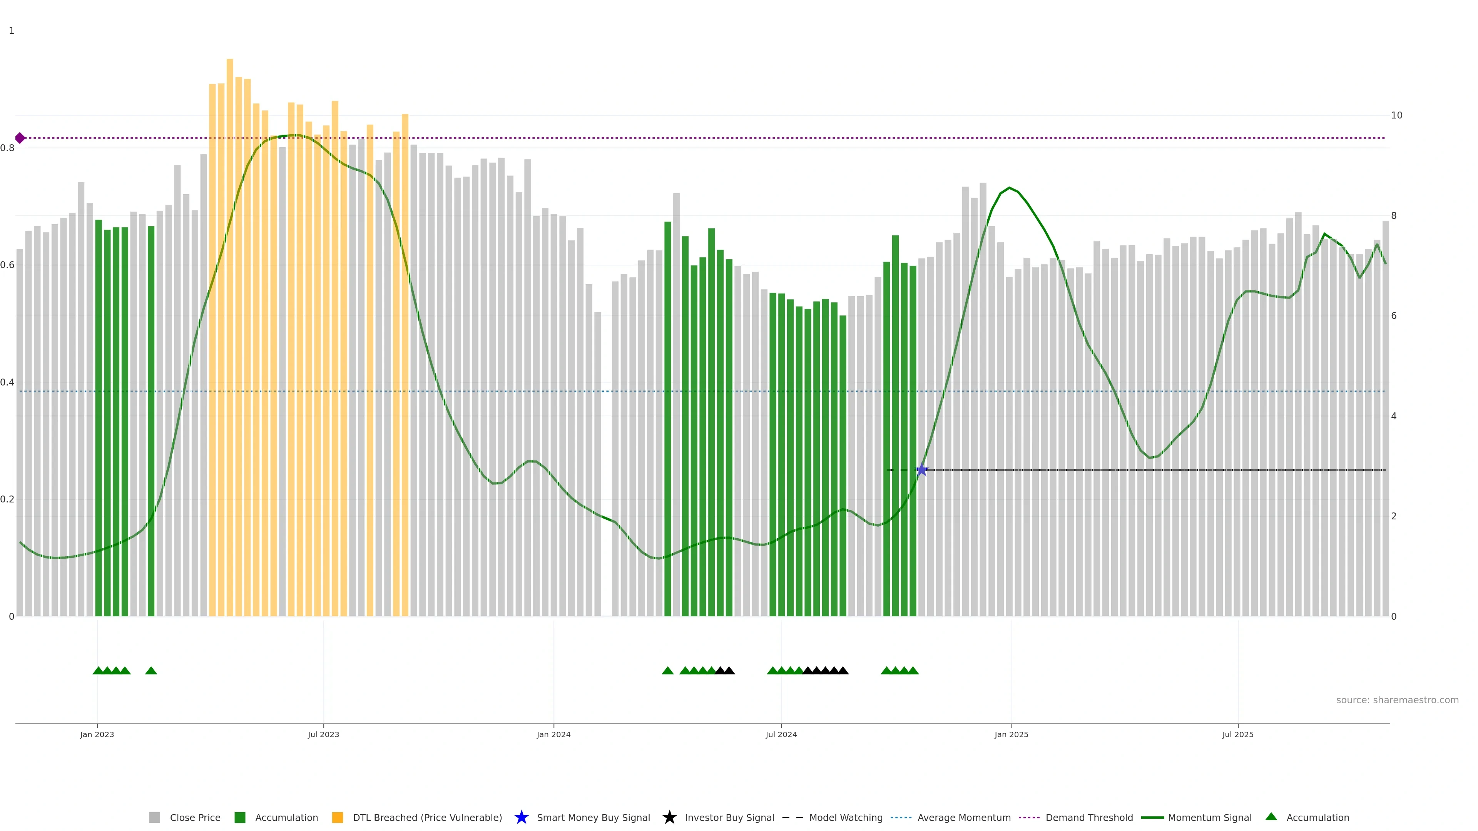Image resolution: width=1478 pixels, height=831 pixels.
Task: Click green Accumulation triangle legend icon
Action: pos(1271,817)
